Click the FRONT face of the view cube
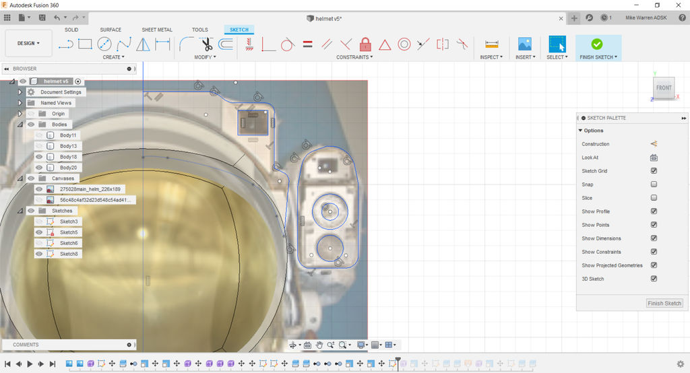690x373 pixels. (x=664, y=88)
